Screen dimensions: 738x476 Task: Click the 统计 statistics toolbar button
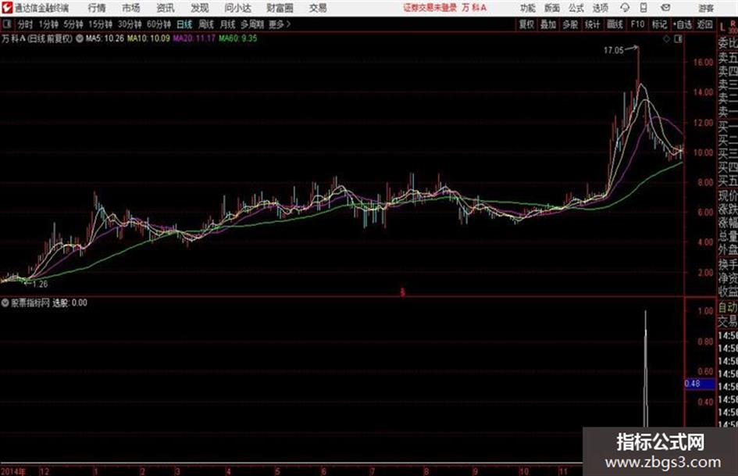[592, 24]
